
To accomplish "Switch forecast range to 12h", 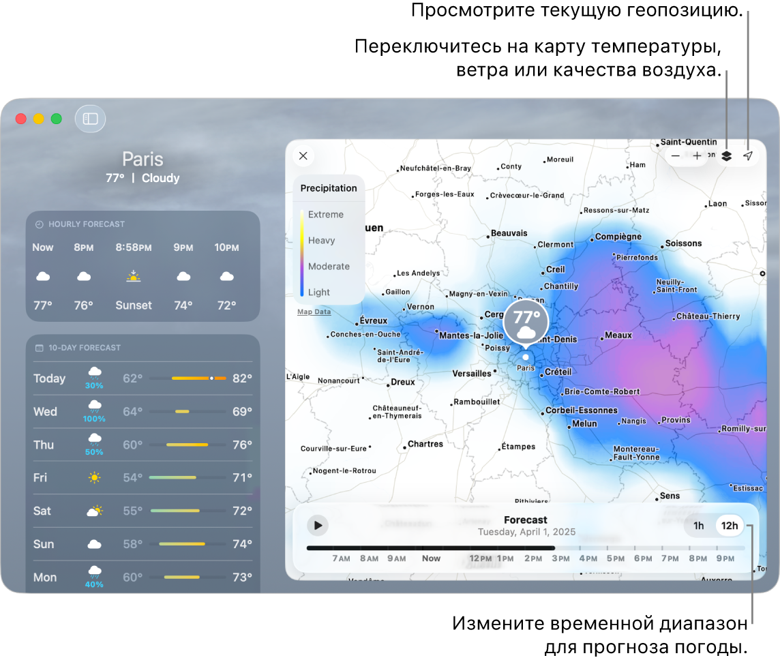I will (x=730, y=526).
